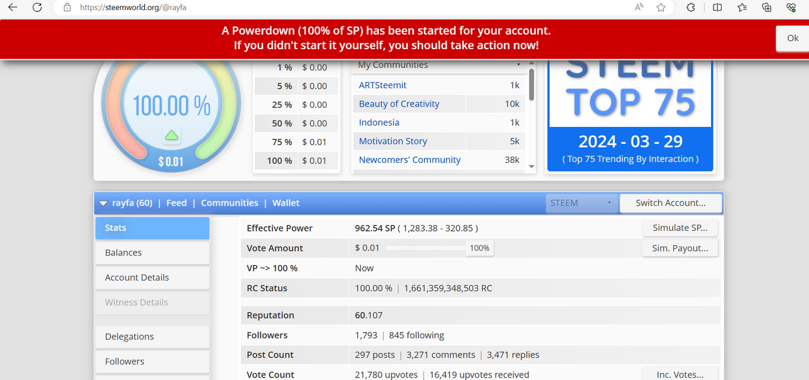The height and width of the screenshot is (380, 809).
Task: Open the Newcomers' Community link
Action: [x=410, y=160]
